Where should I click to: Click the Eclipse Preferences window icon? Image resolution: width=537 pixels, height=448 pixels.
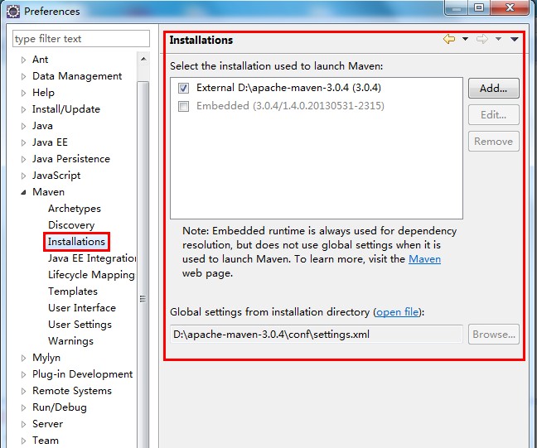13,12
